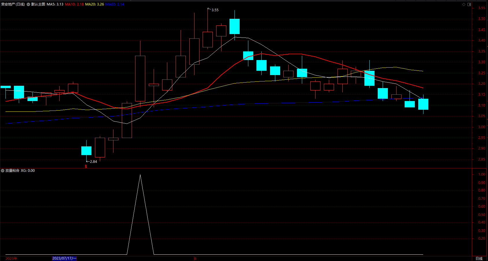Click the 放量粘合 sub-indicator name
Image resolution: width=488 pixels, height=261 pixels.
[12, 171]
